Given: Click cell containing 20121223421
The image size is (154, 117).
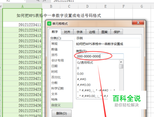Looking at the screenshot, I should coord(22,78).
